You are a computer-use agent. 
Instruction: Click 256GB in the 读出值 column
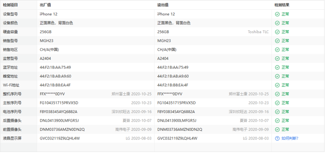click(x=163, y=32)
